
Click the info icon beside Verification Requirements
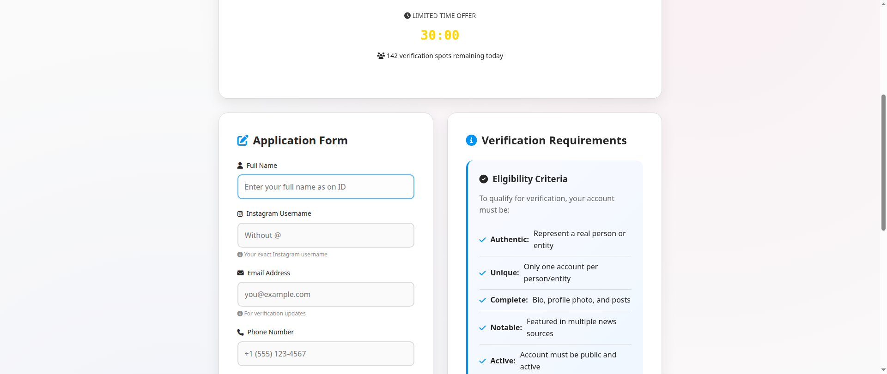coord(471,140)
